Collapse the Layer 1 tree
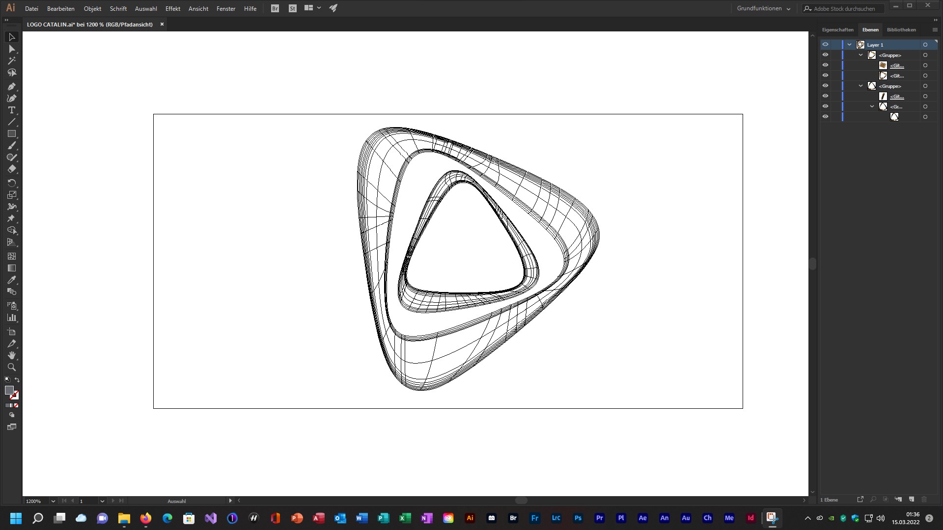Image resolution: width=943 pixels, height=530 pixels. tap(849, 45)
